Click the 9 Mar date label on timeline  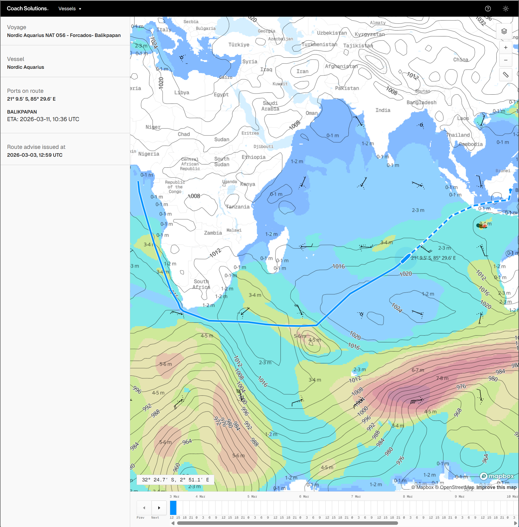click(459, 497)
